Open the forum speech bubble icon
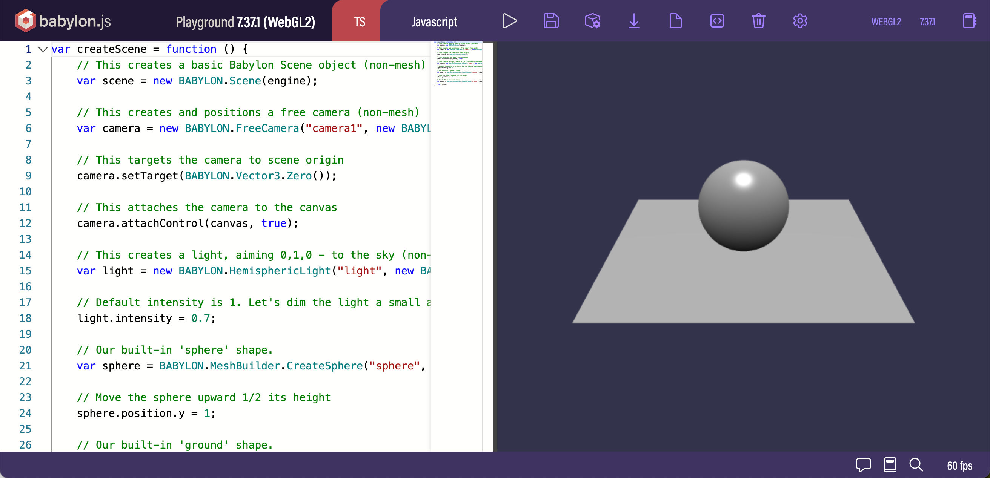Viewport: 990px width, 478px height. pos(863,465)
